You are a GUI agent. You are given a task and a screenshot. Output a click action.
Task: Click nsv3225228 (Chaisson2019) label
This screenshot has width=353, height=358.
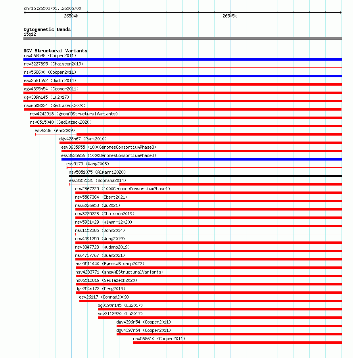tap(105, 214)
